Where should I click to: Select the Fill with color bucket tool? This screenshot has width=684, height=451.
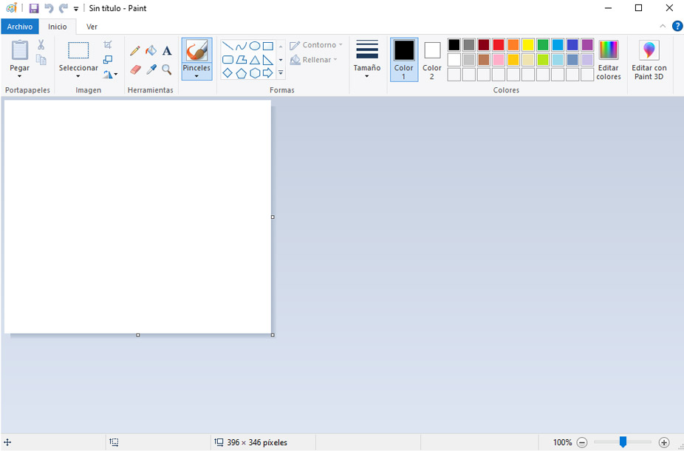(151, 51)
